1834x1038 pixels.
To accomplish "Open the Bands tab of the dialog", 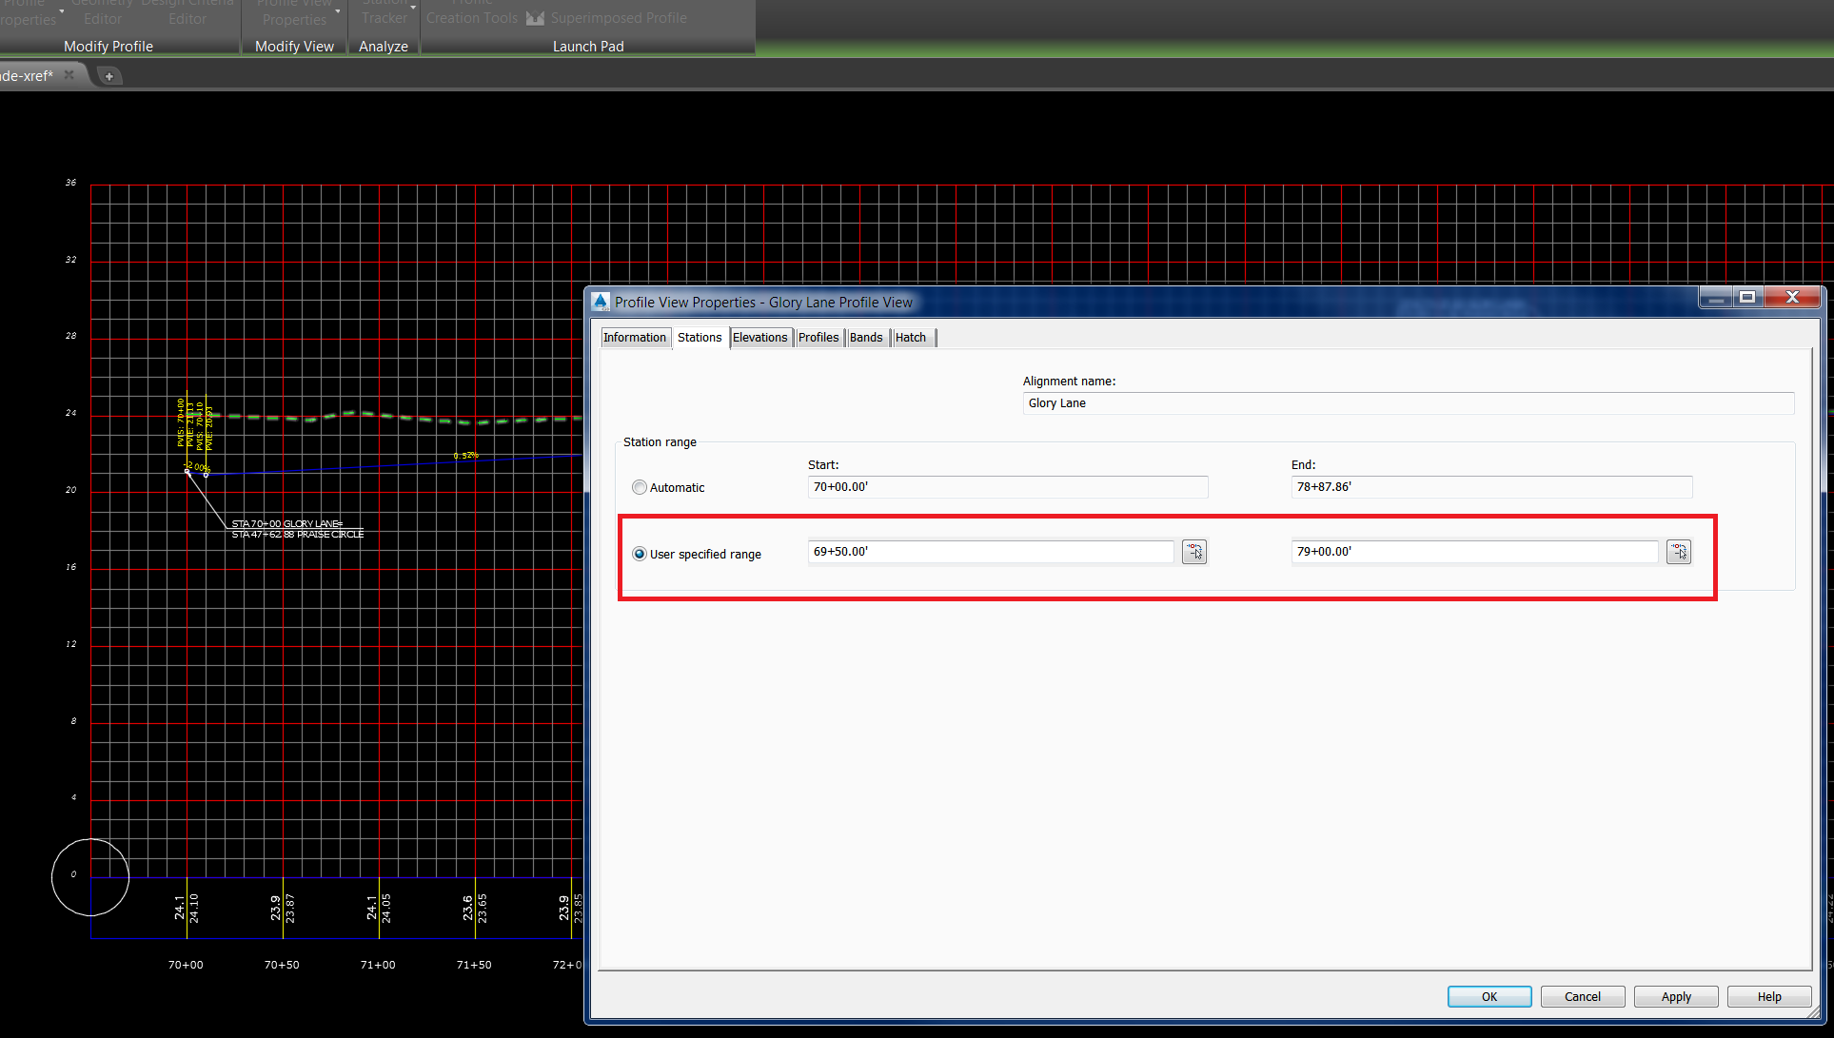I will [x=866, y=337].
